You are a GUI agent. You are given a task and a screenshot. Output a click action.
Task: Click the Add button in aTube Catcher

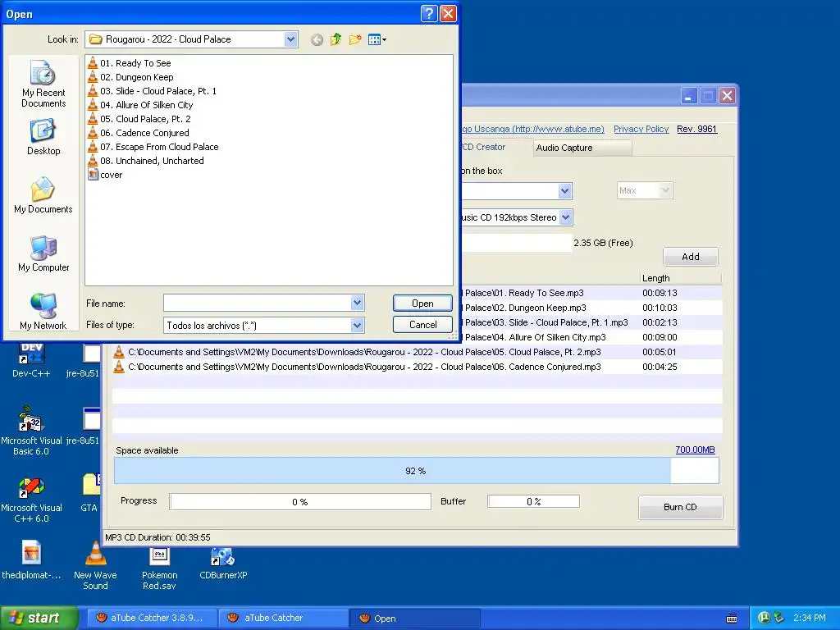pyautogui.click(x=691, y=257)
